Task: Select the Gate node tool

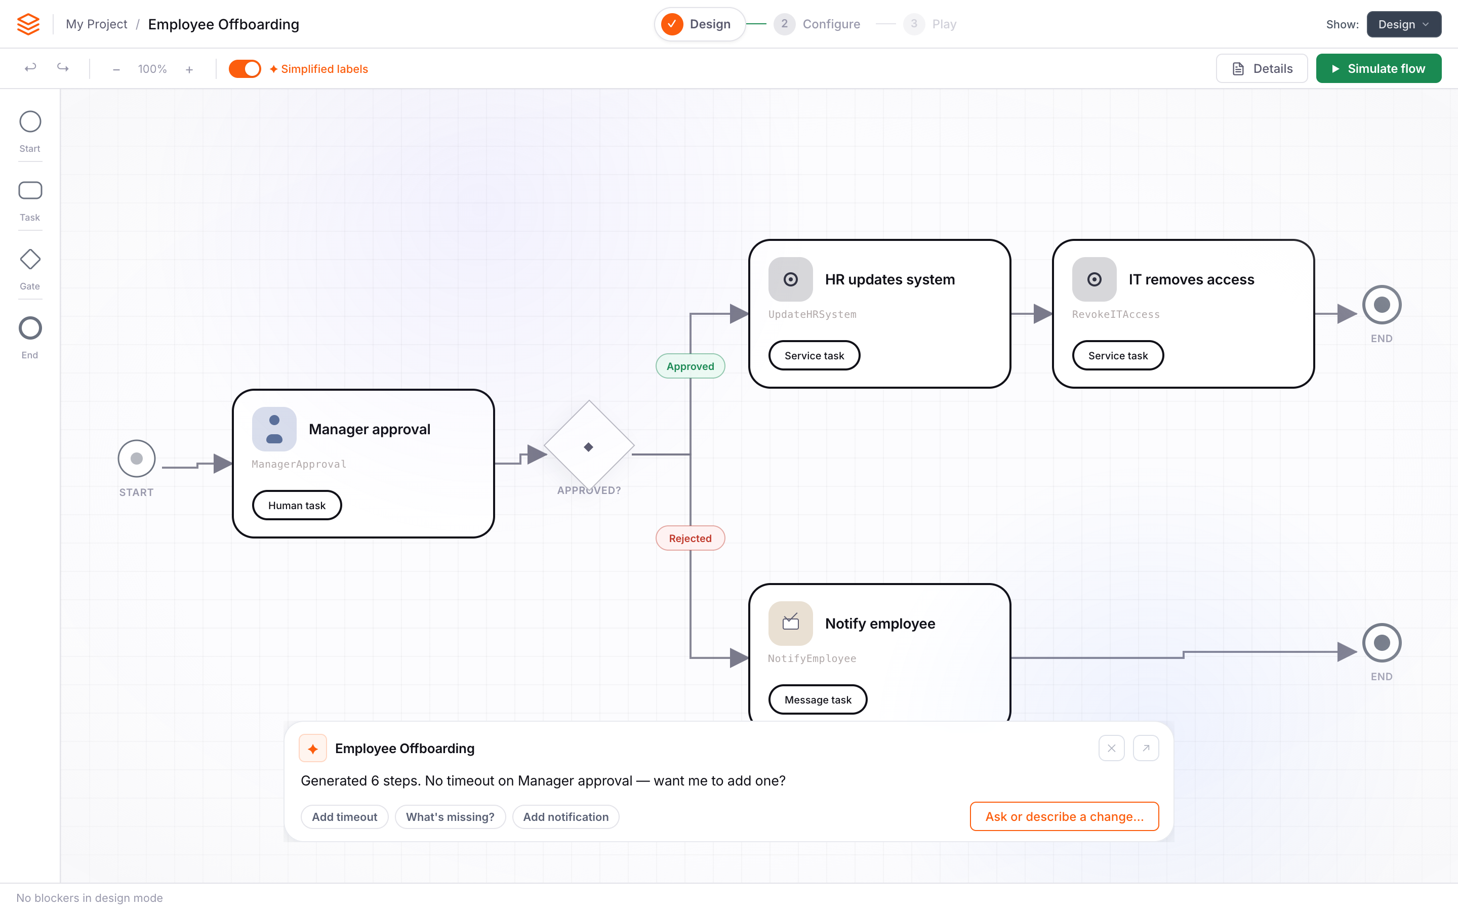Action: [29, 259]
